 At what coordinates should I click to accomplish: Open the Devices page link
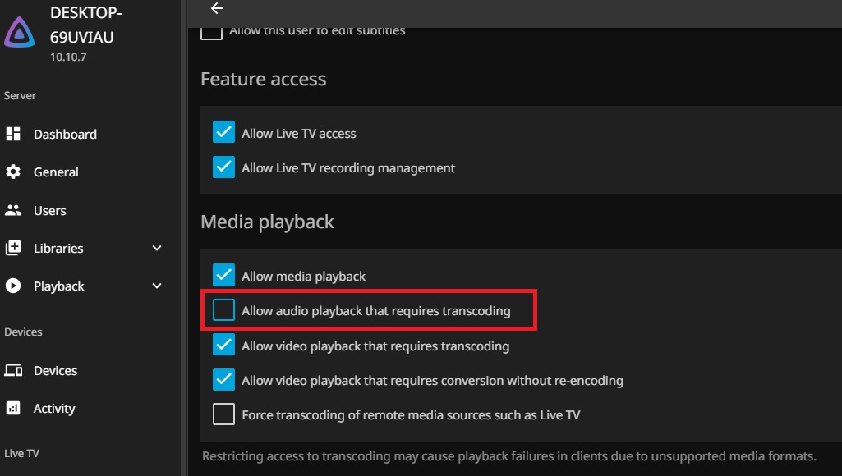click(55, 370)
